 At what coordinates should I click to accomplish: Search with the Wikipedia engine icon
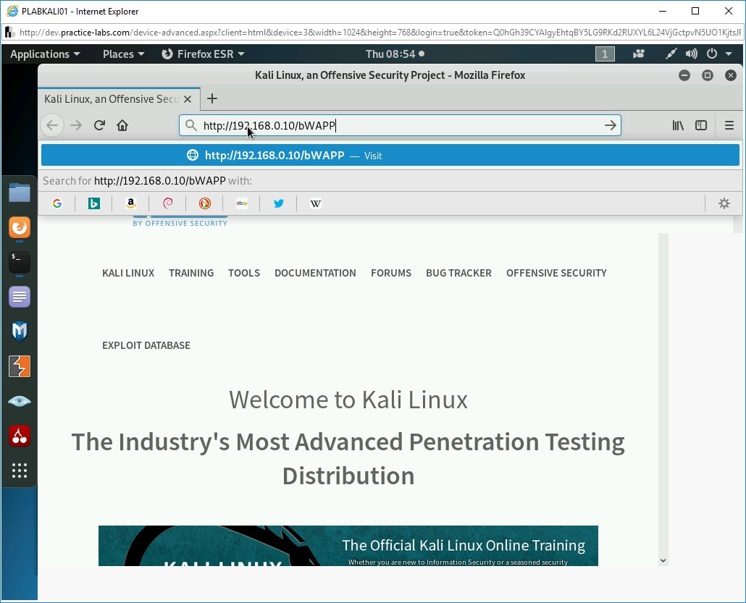tap(316, 203)
